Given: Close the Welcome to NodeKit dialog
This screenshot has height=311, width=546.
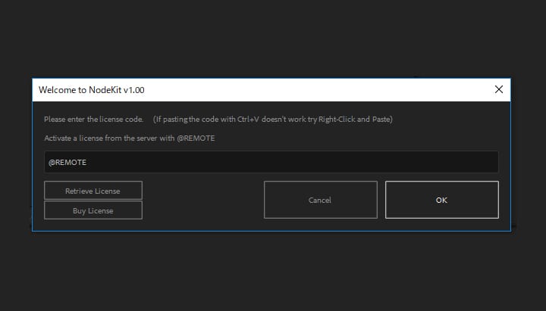Looking at the screenshot, I should [x=499, y=89].
